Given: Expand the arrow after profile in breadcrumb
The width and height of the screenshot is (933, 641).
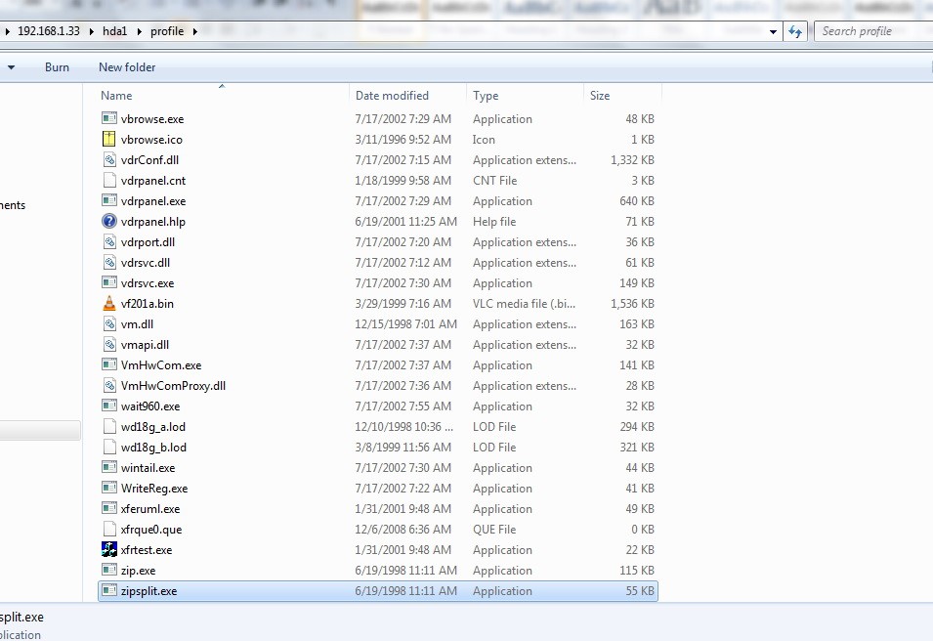Looking at the screenshot, I should [x=194, y=31].
